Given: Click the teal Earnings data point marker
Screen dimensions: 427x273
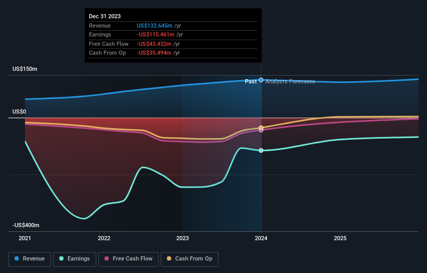Looking at the screenshot, I should coord(261,151).
